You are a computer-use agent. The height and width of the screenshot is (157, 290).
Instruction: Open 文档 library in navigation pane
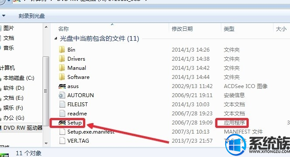(x=9, y=38)
